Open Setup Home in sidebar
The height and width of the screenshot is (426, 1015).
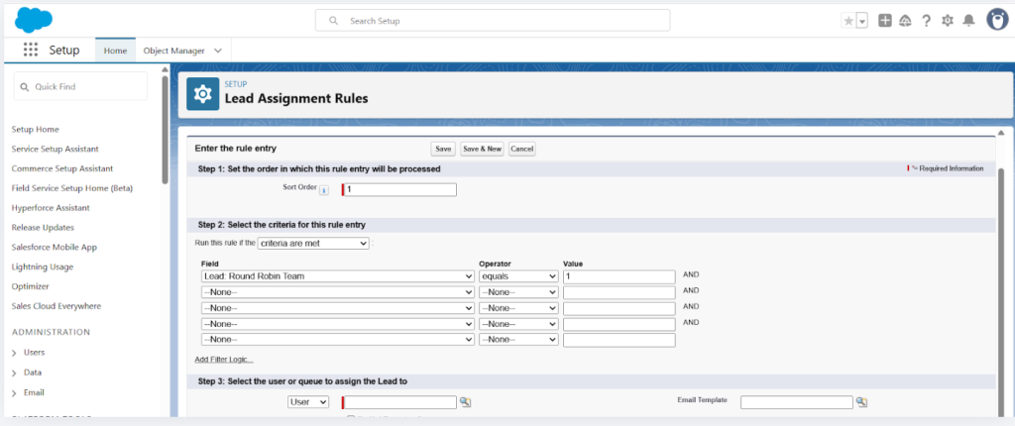coord(35,130)
